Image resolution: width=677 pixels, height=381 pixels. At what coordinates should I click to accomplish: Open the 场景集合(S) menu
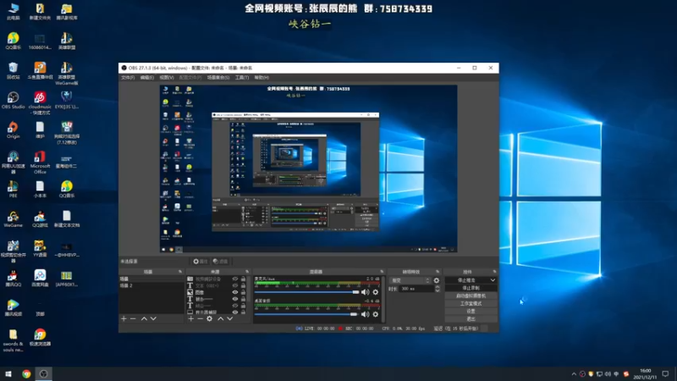tap(218, 77)
